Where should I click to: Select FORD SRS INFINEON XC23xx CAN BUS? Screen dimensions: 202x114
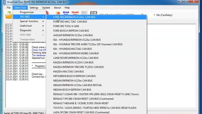(x=96, y=17)
